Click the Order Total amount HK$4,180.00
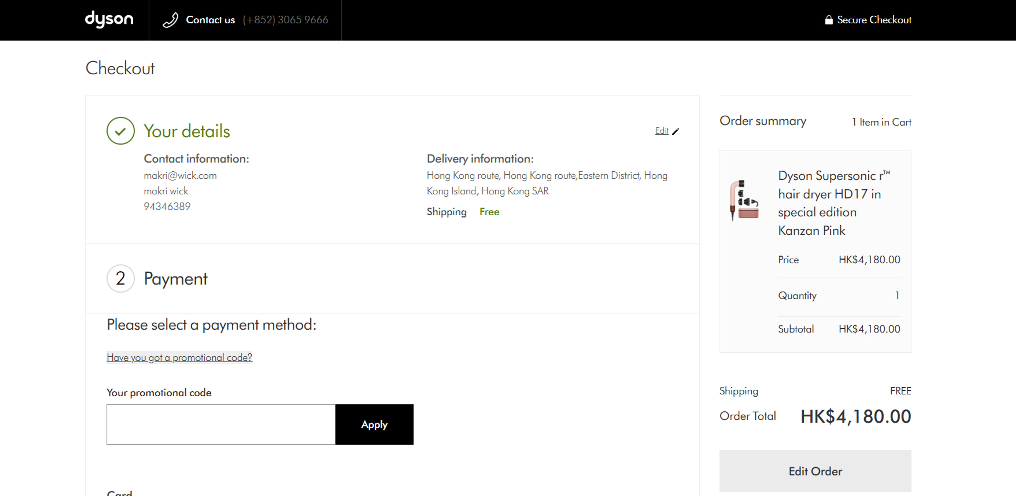 (x=855, y=416)
